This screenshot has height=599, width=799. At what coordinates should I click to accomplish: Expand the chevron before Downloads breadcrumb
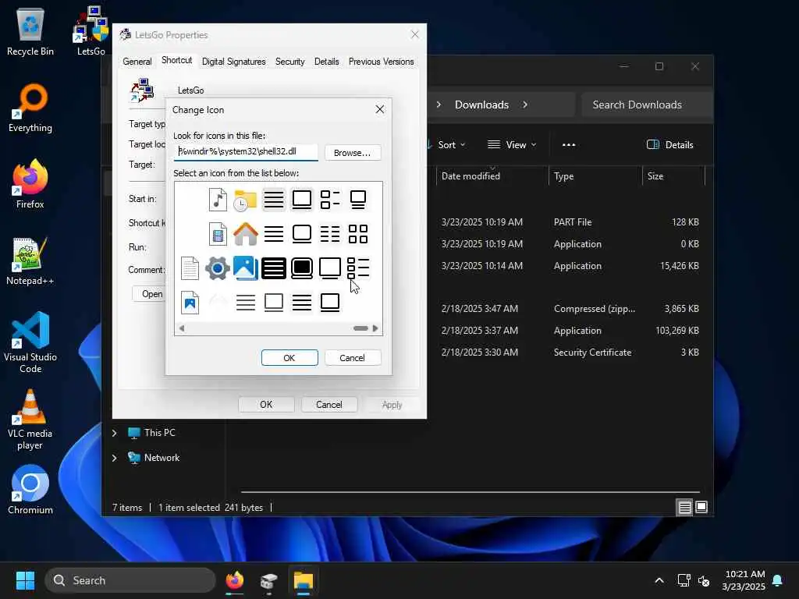pos(439,105)
